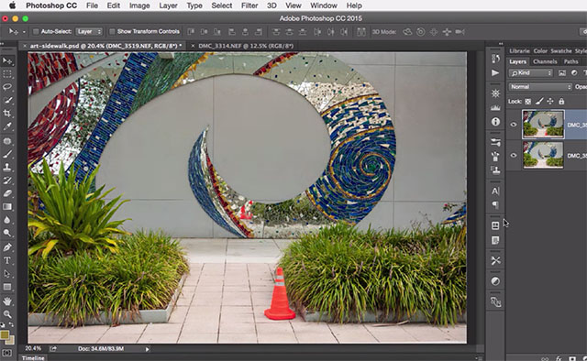Image resolution: width=587 pixels, height=361 pixels.
Task: Toggle Lock image pixels brush icon
Action: (539, 102)
